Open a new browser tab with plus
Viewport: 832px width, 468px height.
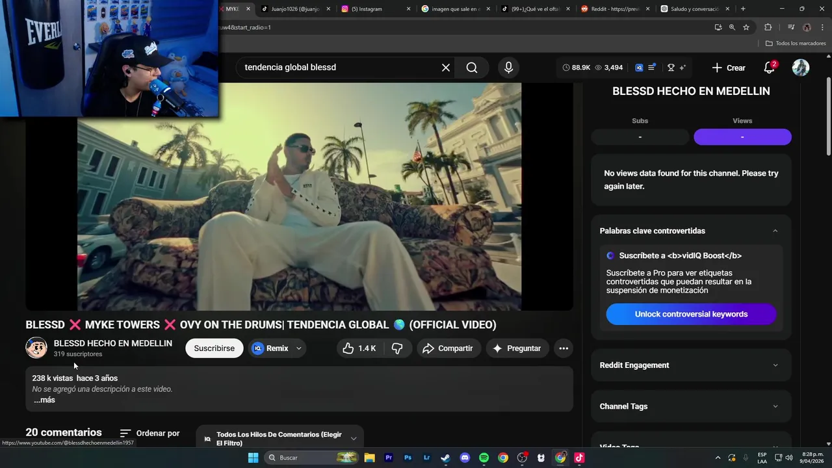coord(743,9)
